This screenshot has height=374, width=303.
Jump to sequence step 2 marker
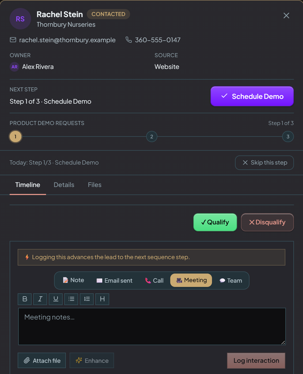tap(152, 137)
